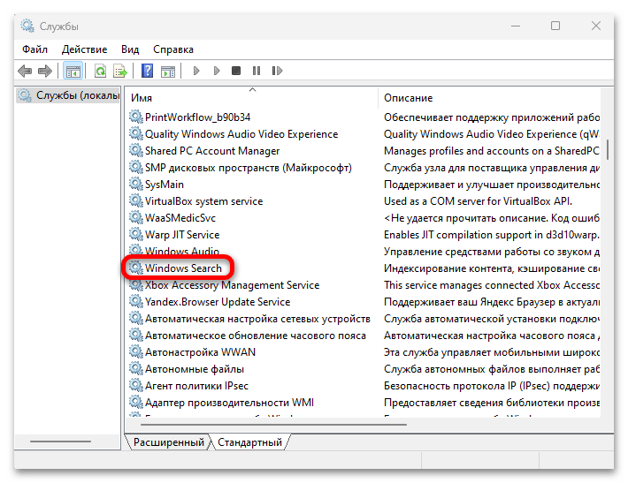Screen dimensions: 628x483
Task: Click the gear icon next to WaaSMedicSvc
Action: (135, 217)
